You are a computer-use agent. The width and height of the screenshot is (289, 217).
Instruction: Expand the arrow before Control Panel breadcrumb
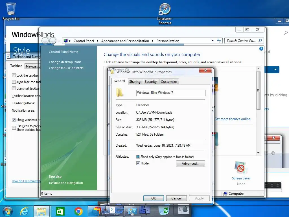pos(70,41)
